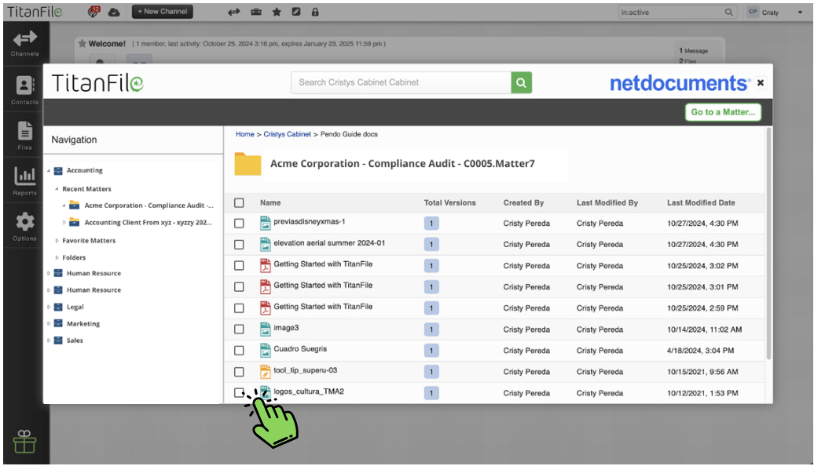
Task: Open Cristys Cabinet breadcrumb link
Action: (287, 134)
